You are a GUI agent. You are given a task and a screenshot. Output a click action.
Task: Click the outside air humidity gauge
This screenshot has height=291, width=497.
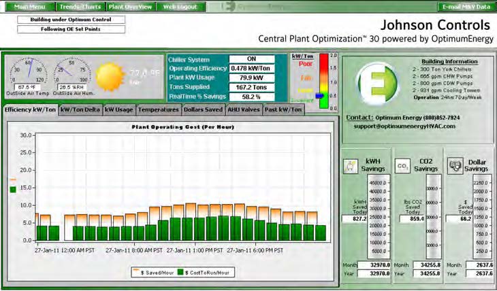point(72,70)
